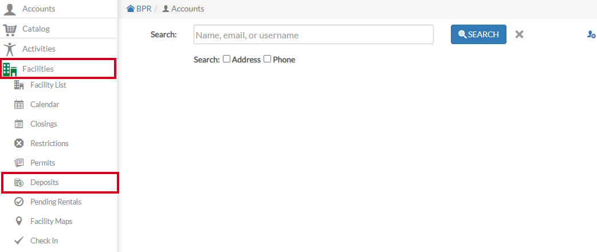Expand the Catalog sidebar section
Screen dimensions: 597x252
tap(58, 29)
